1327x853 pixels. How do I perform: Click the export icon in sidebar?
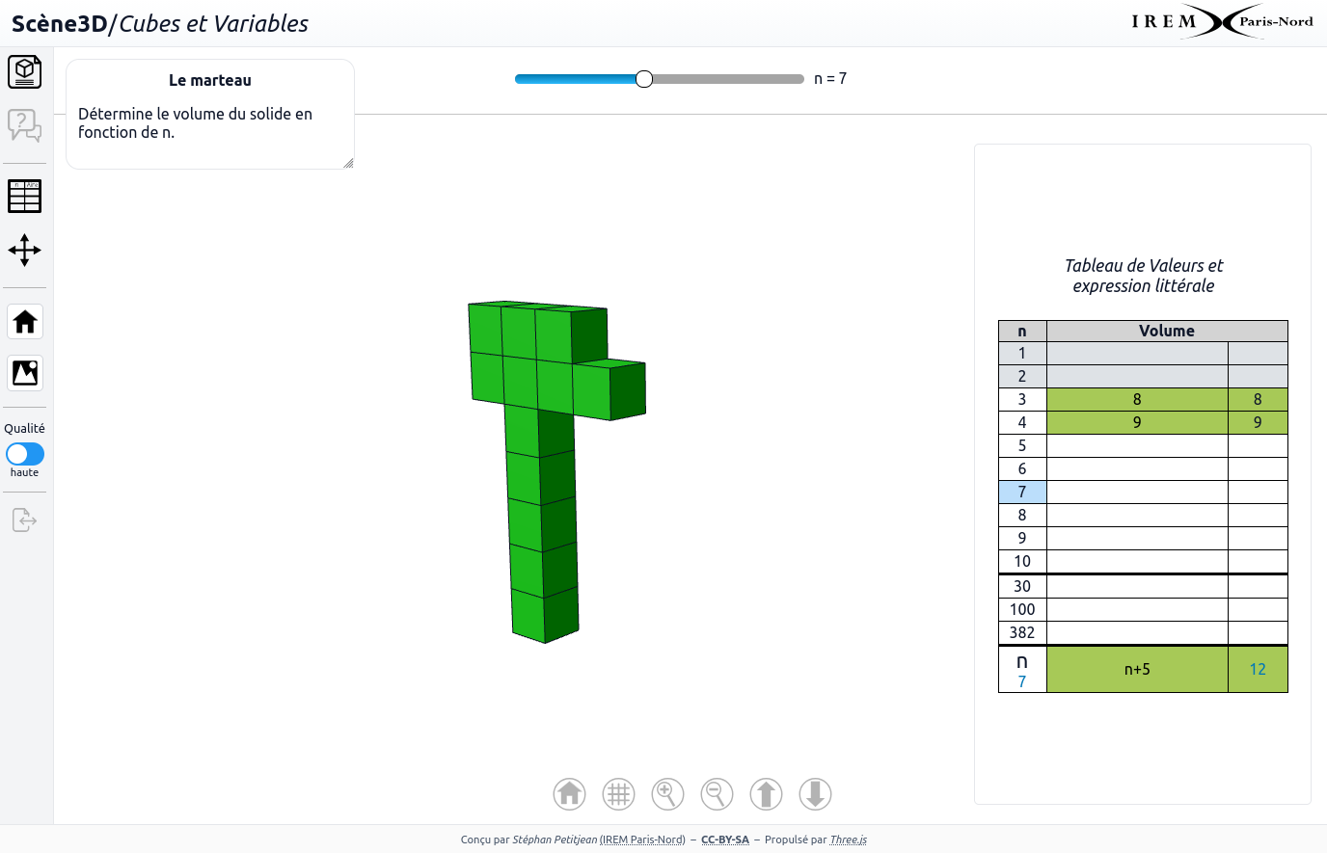coord(25,520)
